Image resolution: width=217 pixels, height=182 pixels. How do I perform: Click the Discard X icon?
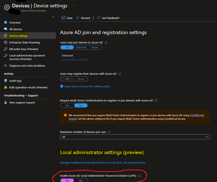pos(77,18)
